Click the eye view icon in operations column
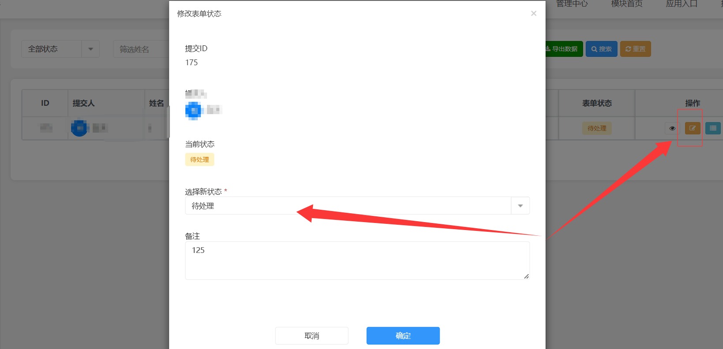This screenshot has width=723, height=349. click(x=672, y=128)
